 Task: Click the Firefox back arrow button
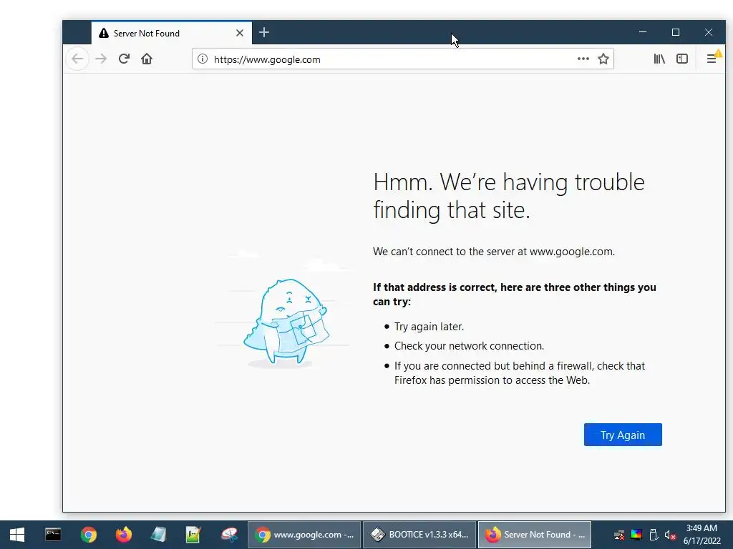tap(77, 59)
